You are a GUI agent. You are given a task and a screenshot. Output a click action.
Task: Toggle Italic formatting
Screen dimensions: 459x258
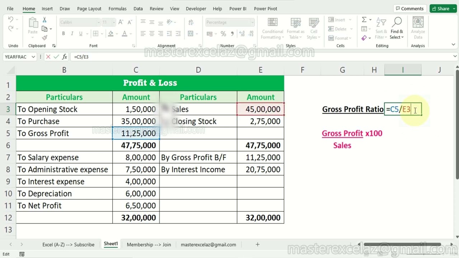(x=72, y=34)
